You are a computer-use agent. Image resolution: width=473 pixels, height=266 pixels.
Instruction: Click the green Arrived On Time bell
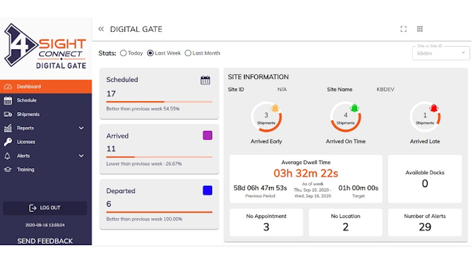click(355, 108)
